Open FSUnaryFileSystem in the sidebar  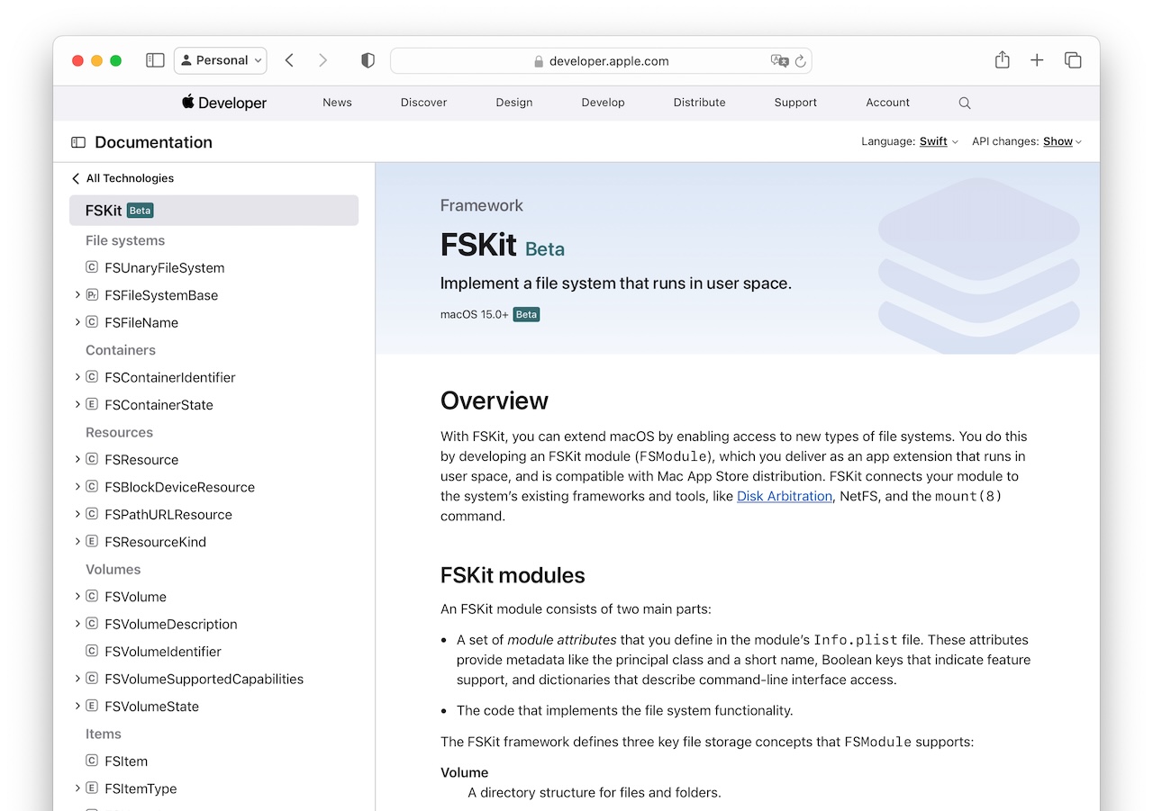[164, 268]
